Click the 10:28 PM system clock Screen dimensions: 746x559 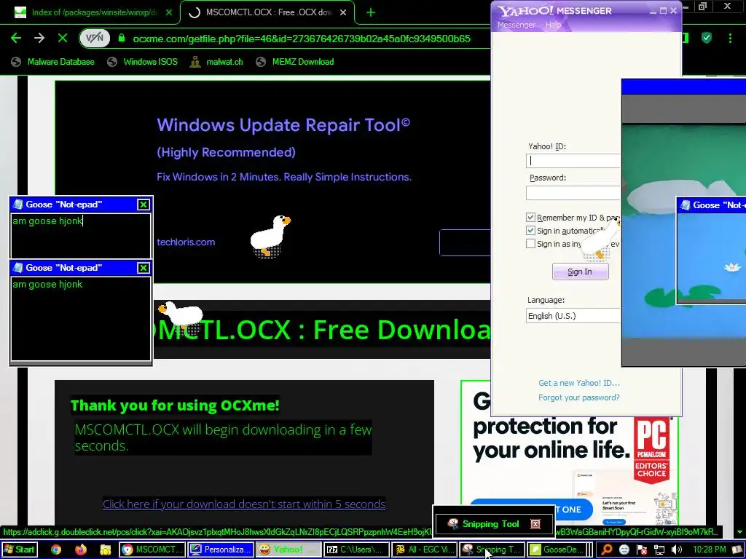click(x=709, y=550)
